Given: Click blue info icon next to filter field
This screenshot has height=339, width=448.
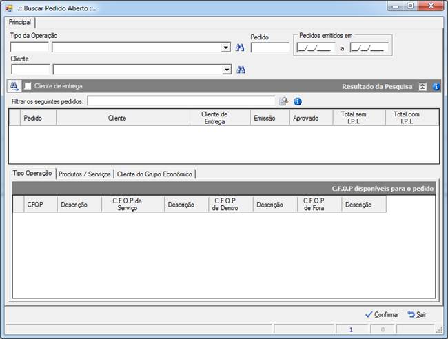Looking at the screenshot, I should tap(298, 101).
